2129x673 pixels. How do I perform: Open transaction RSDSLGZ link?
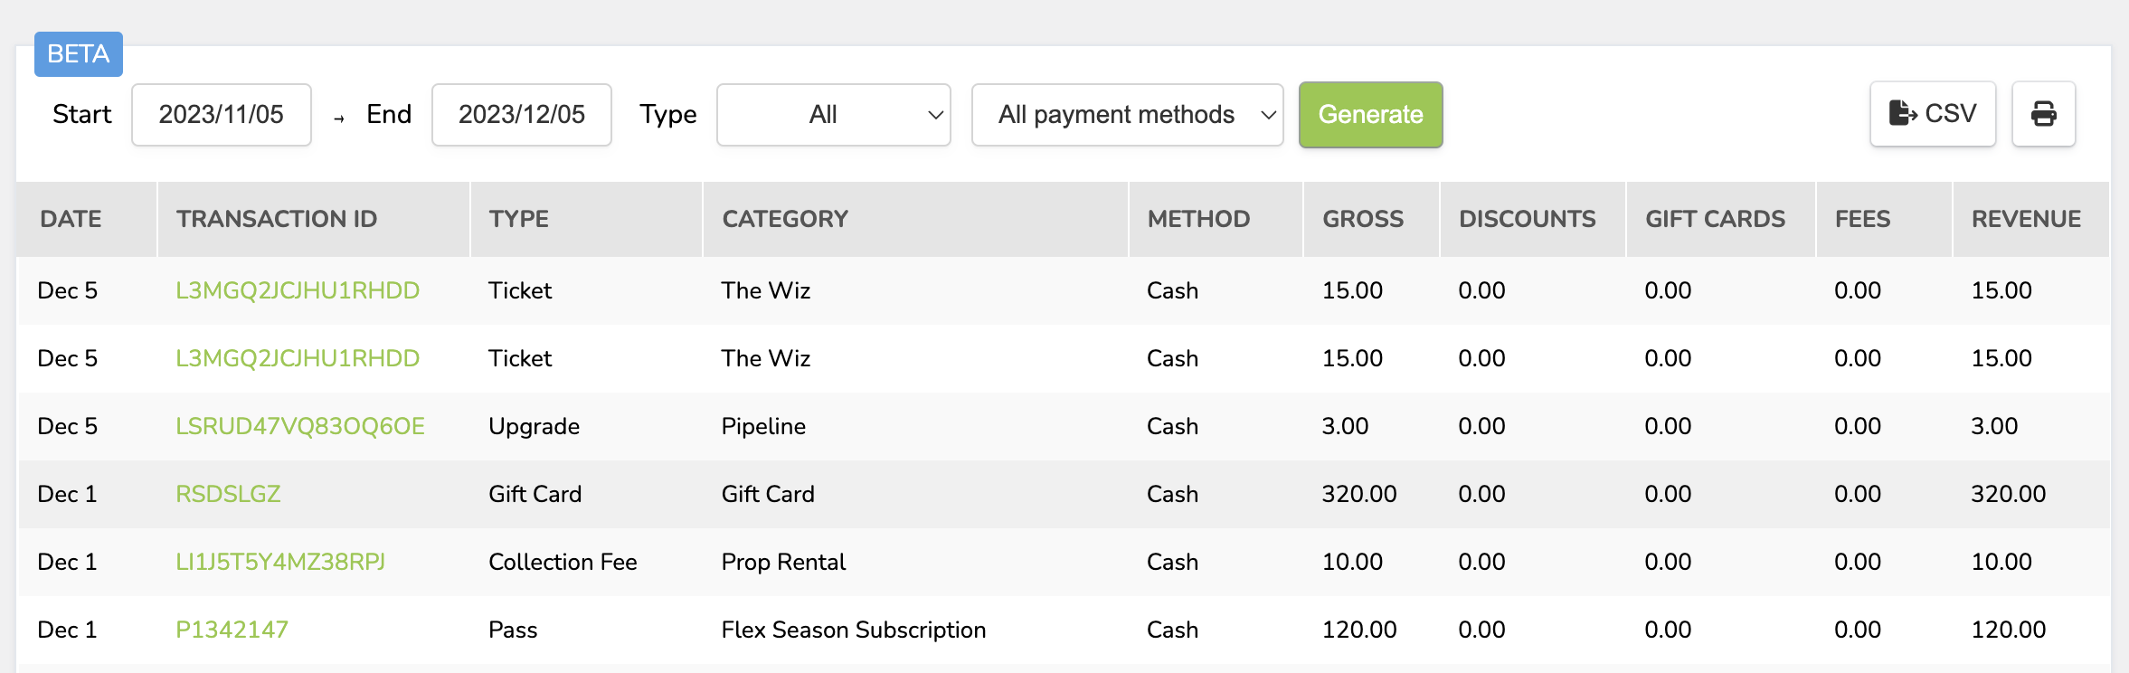click(x=228, y=494)
